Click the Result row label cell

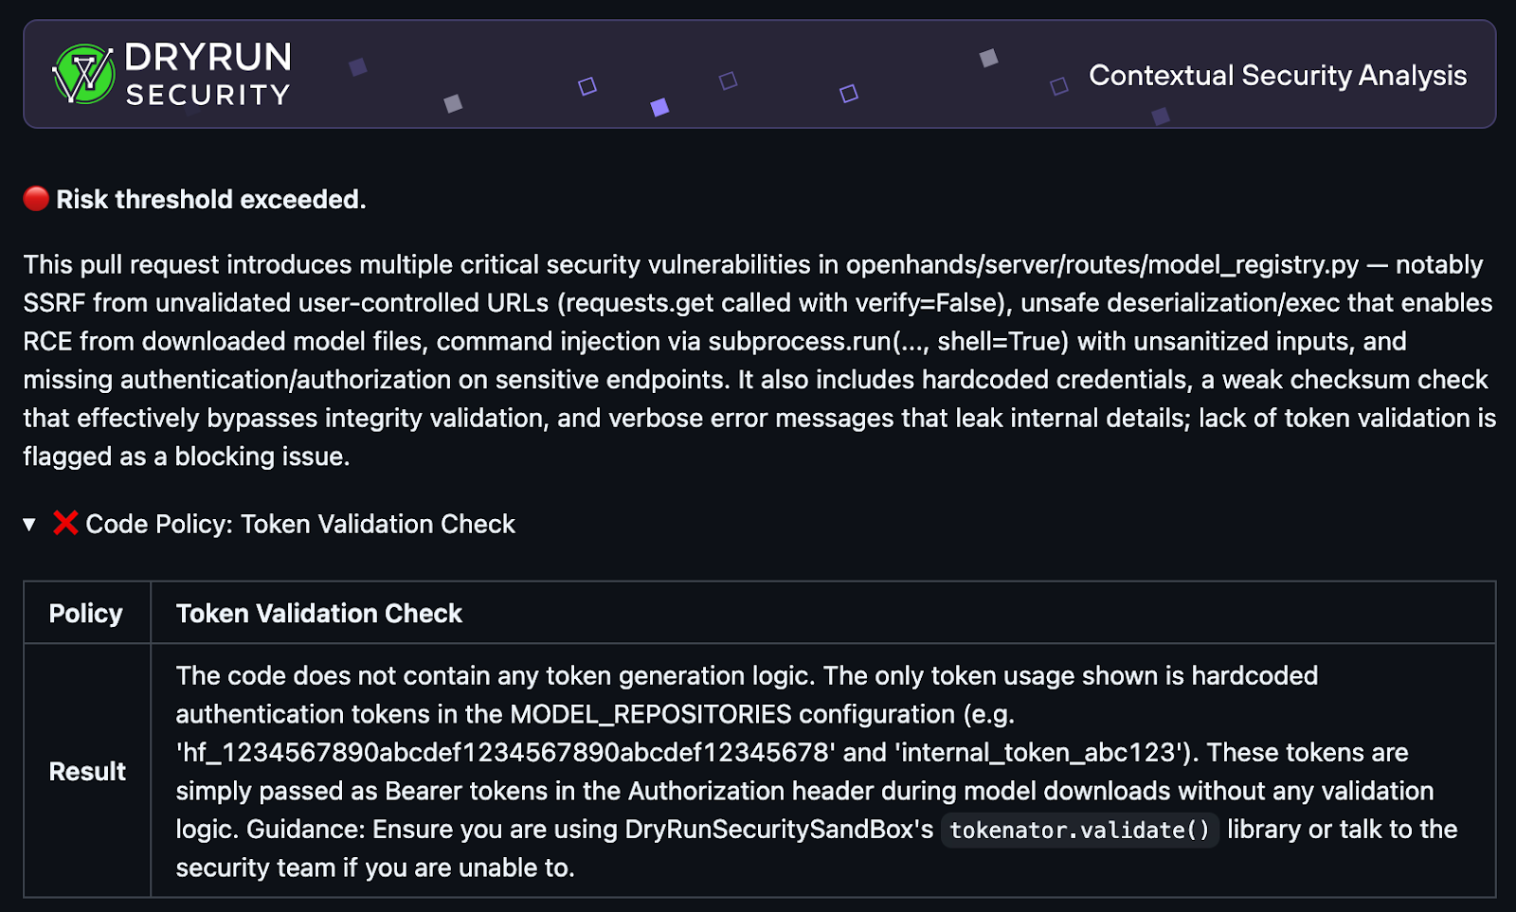pos(87,772)
